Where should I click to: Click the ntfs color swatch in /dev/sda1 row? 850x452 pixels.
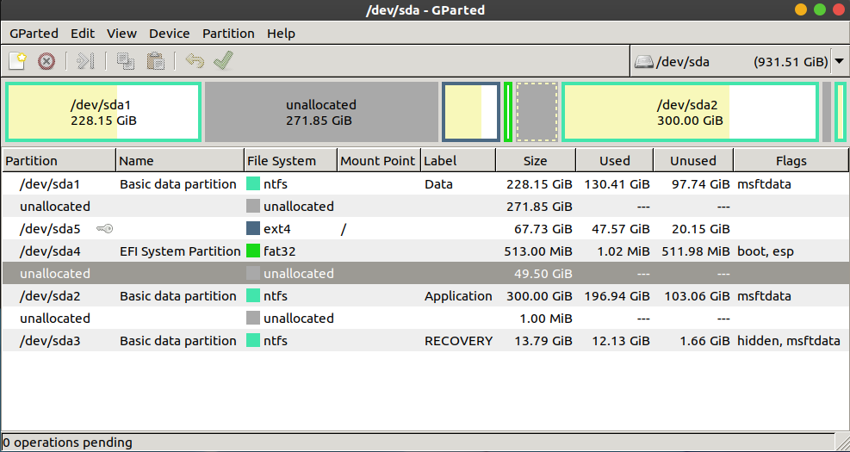253,184
